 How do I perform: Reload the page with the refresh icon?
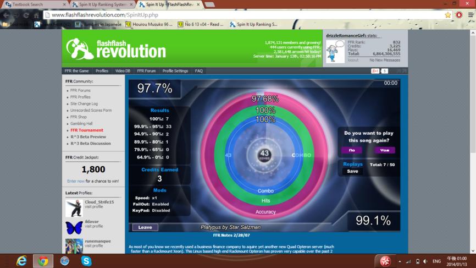26,15
